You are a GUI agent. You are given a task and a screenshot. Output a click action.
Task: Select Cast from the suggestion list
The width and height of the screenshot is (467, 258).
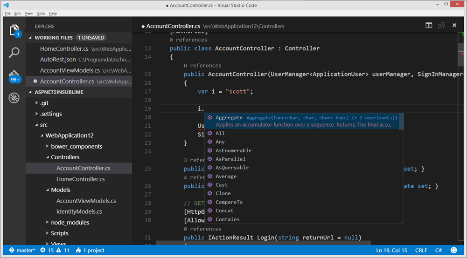pyautogui.click(x=304, y=185)
